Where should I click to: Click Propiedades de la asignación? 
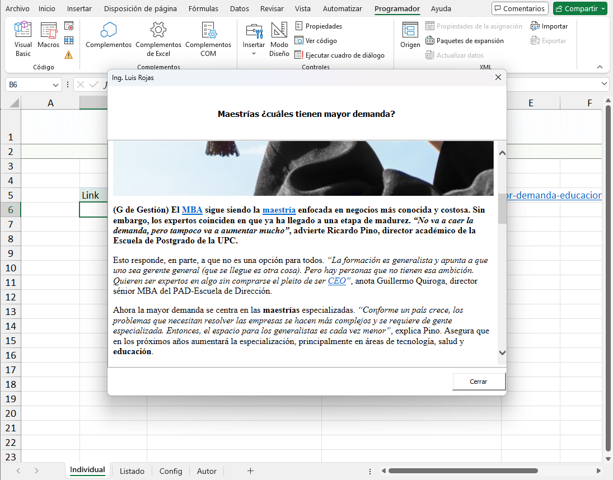tap(474, 26)
